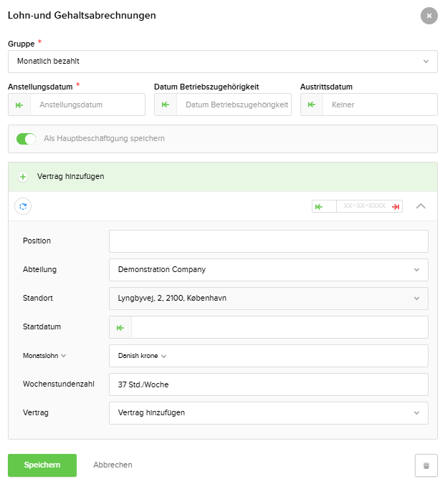Image resolution: width=445 pixels, height=489 pixels.
Task: Click the green arrow icon beside Anstellungsdatum
Action: pyautogui.click(x=19, y=105)
